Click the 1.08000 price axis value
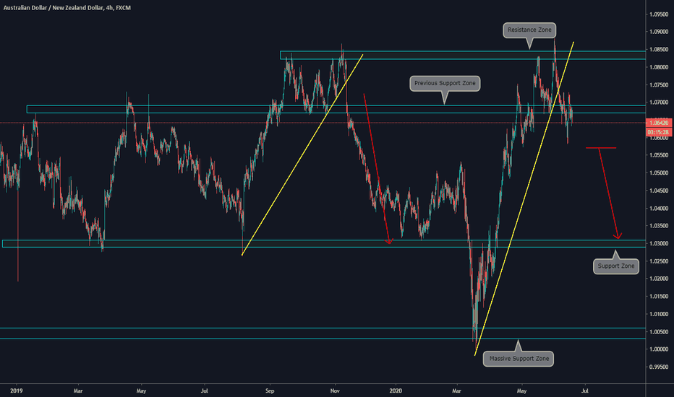The image size is (674, 397). pos(659,67)
